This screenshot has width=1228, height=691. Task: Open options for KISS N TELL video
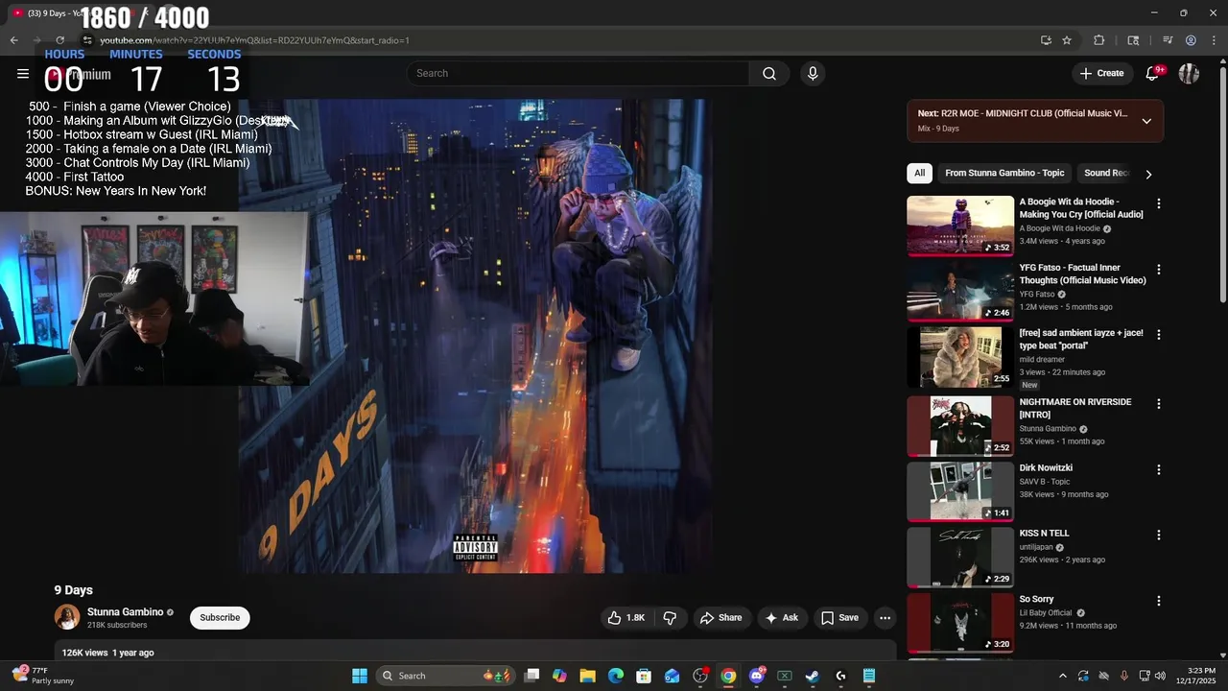[1158, 536]
